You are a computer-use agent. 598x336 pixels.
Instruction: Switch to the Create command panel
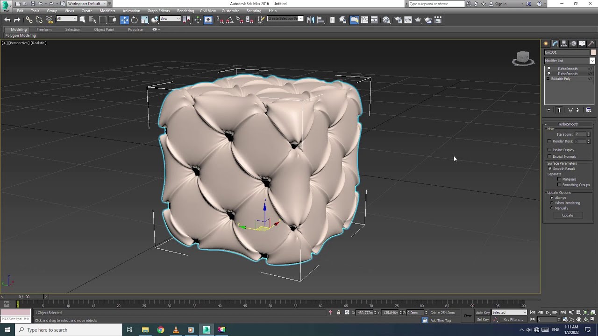(546, 43)
